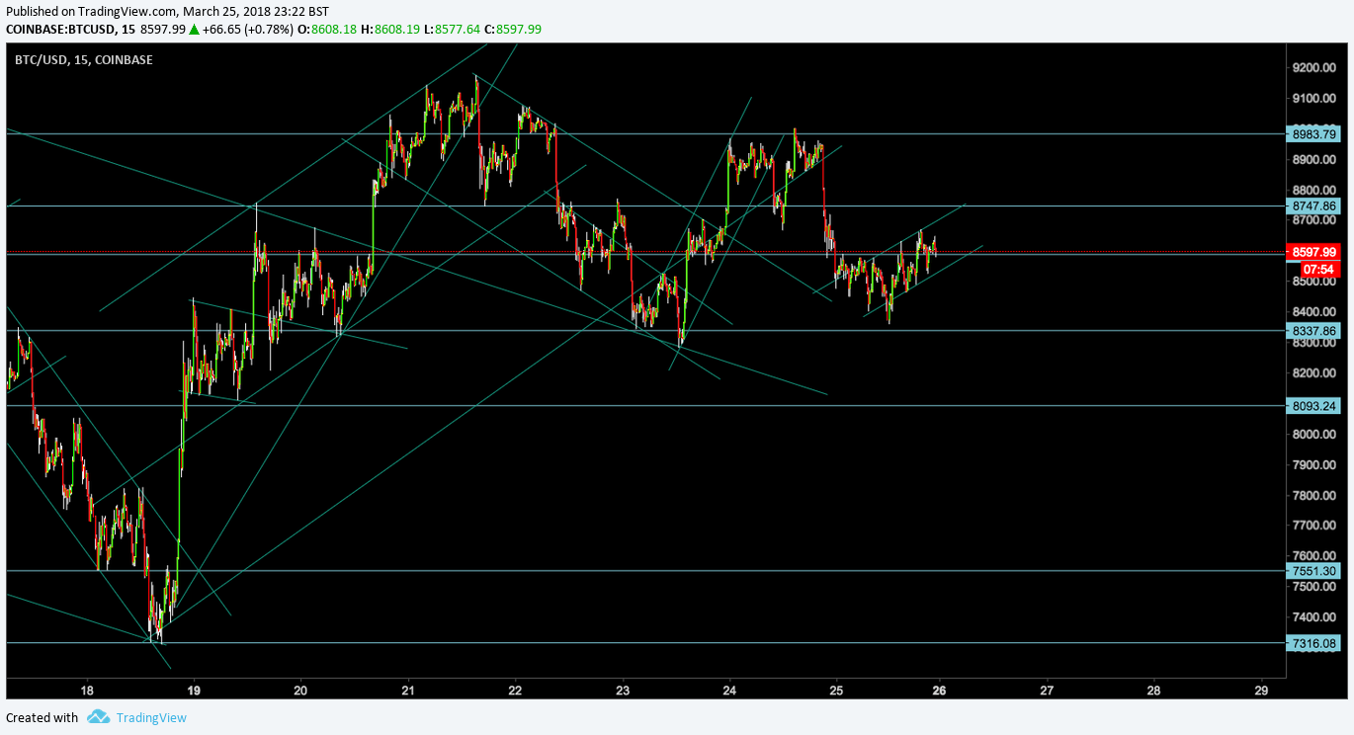
Task: Click date 22 on the time axis
Action: coord(515,691)
